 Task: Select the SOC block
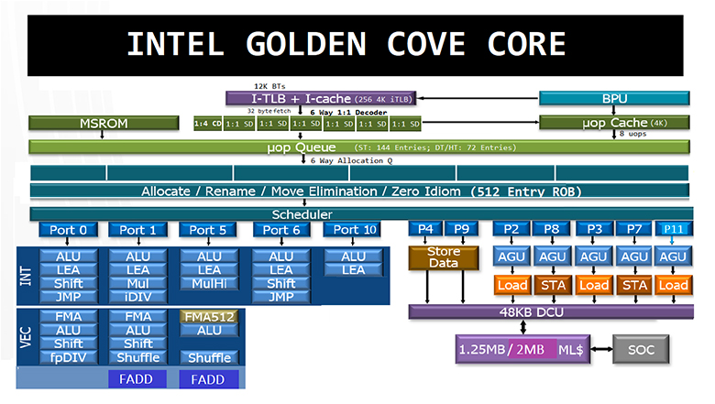click(641, 349)
